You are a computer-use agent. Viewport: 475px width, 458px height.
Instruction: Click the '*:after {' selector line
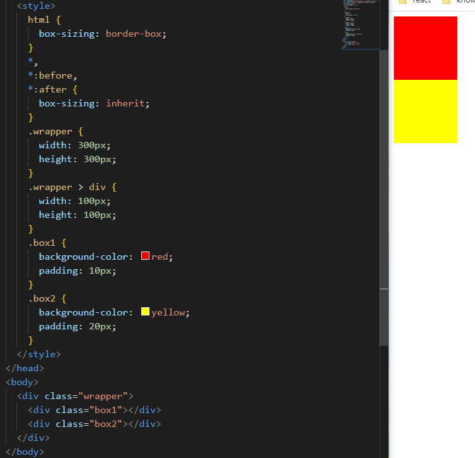click(53, 90)
